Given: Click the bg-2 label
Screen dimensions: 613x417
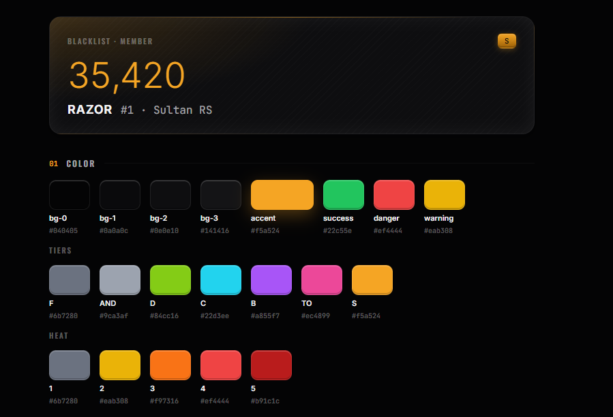Looking at the screenshot, I should (x=159, y=218).
